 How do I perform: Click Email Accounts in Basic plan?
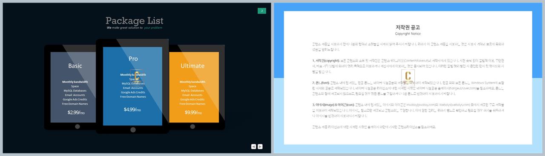coord(75,95)
